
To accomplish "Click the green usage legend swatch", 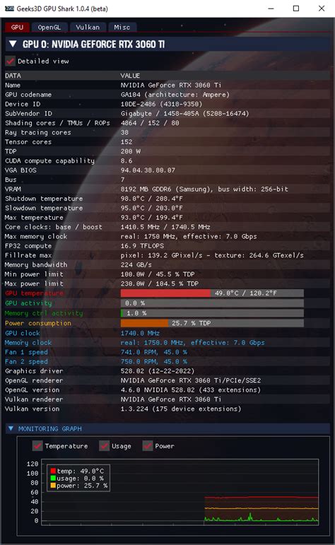I will 53,479.
